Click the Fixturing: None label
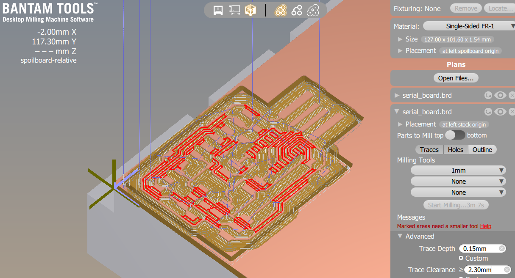Screen dimensions: 515x278 417,8
